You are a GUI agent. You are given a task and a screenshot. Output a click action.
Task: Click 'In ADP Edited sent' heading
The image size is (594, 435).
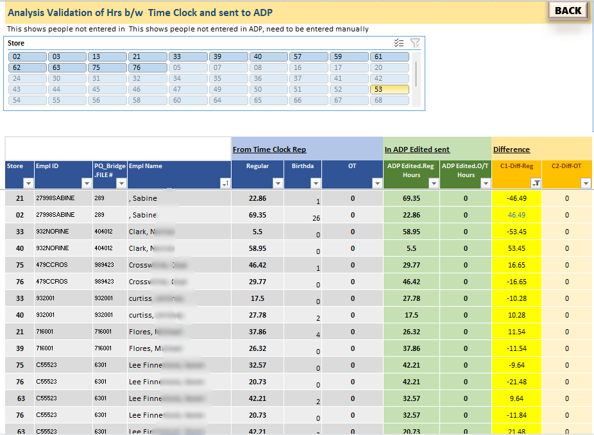[x=417, y=149]
